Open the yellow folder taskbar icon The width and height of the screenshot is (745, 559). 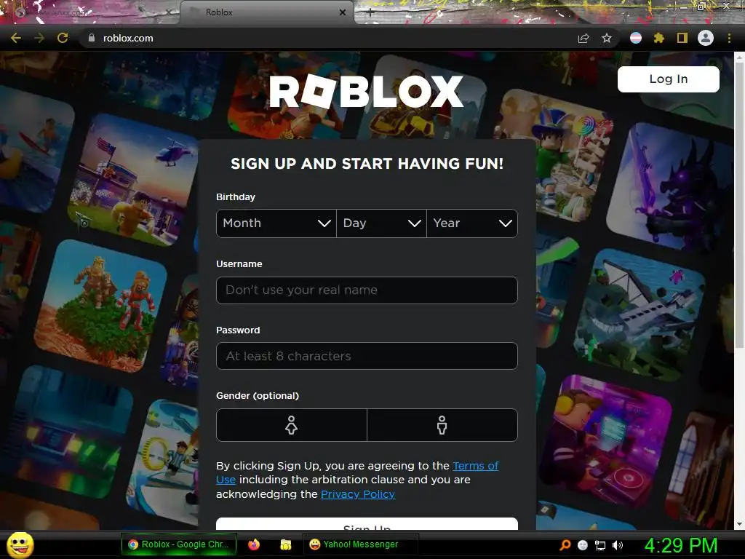click(x=285, y=544)
